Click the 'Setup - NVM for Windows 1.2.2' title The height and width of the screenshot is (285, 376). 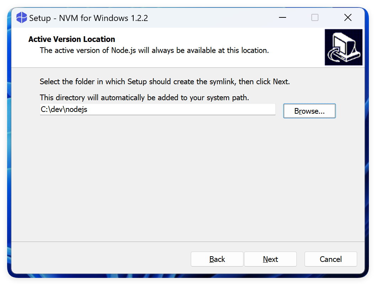(x=88, y=18)
